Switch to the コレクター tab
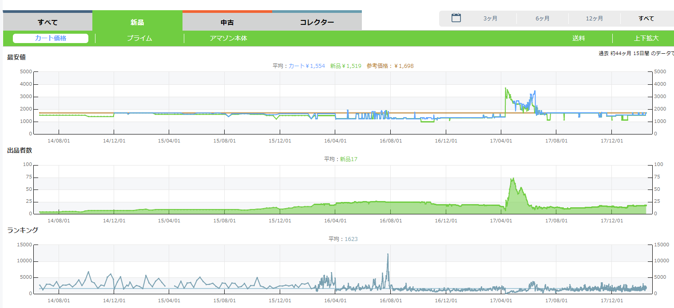The height and width of the screenshot is (308, 674). pyautogui.click(x=317, y=22)
